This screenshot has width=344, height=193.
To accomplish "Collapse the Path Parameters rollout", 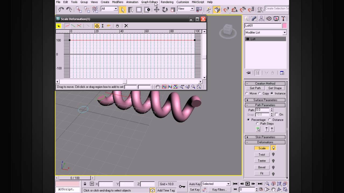I will pos(265,105).
